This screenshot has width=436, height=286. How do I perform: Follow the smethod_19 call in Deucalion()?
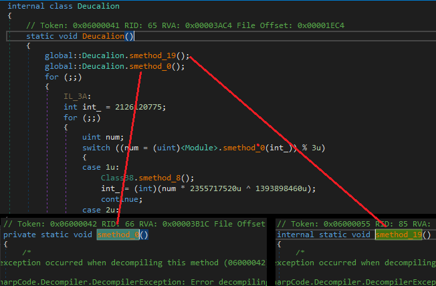click(152, 55)
